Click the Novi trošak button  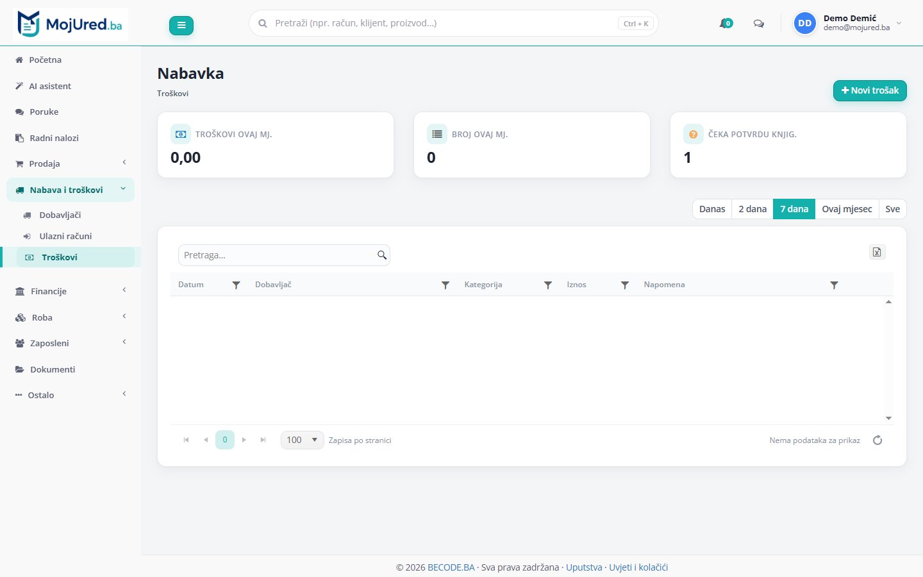point(870,90)
